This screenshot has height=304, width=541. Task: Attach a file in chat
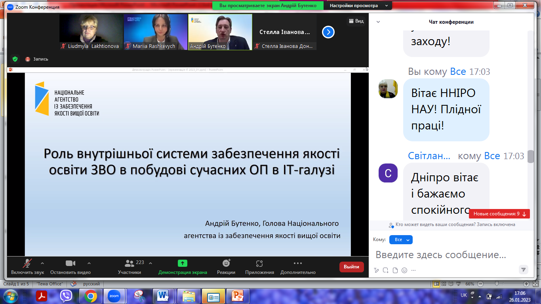(x=395, y=270)
